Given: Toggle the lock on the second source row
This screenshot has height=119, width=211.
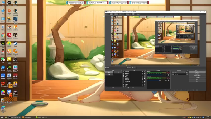Looking at the screenshot, I should tap(145, 74).
